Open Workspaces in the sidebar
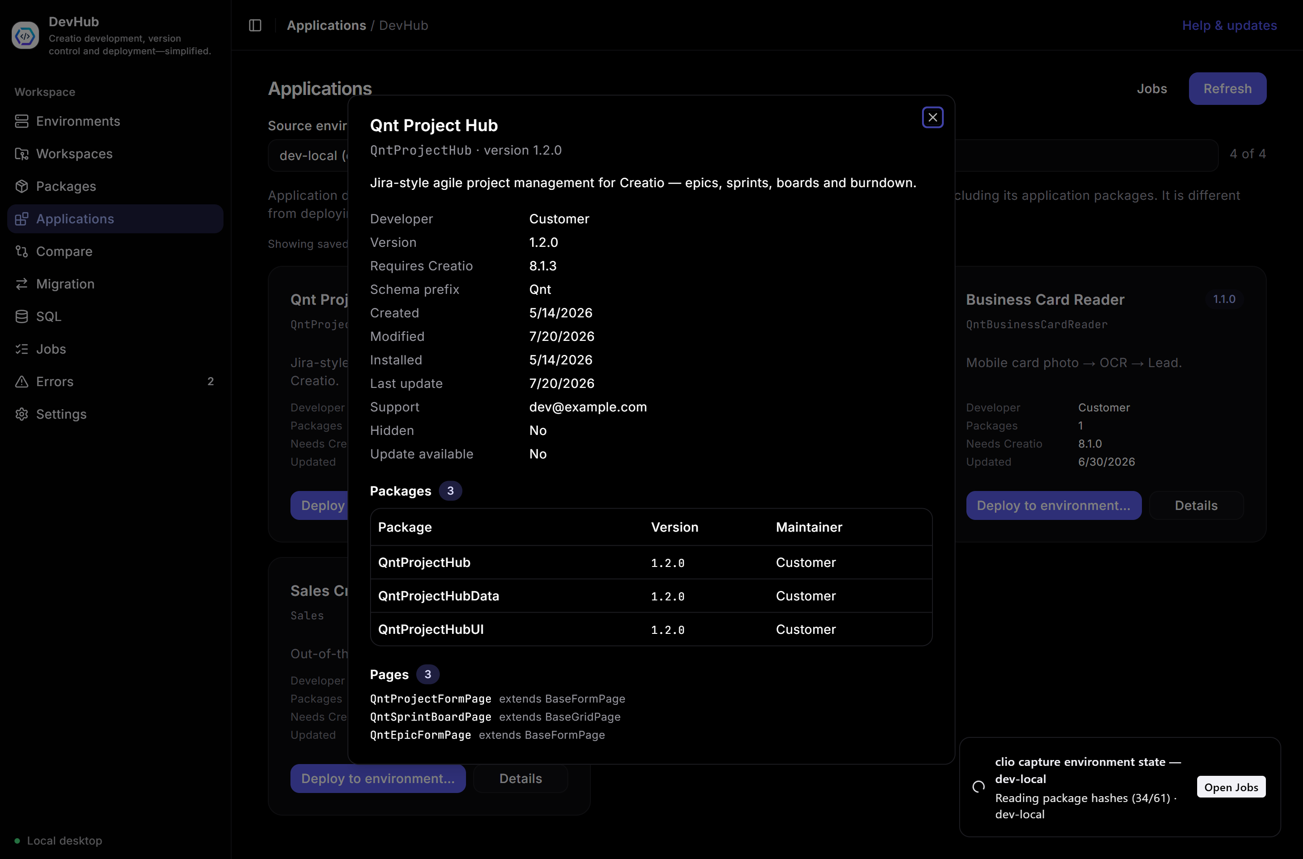The height and width of the screenshot is (859, 1303). click(x=115, y=154)
